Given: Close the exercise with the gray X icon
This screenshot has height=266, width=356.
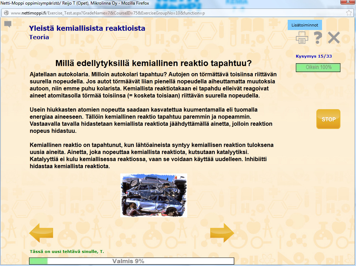Looking at the screenshot, I should pyautogui.click(x=334, y=37).
